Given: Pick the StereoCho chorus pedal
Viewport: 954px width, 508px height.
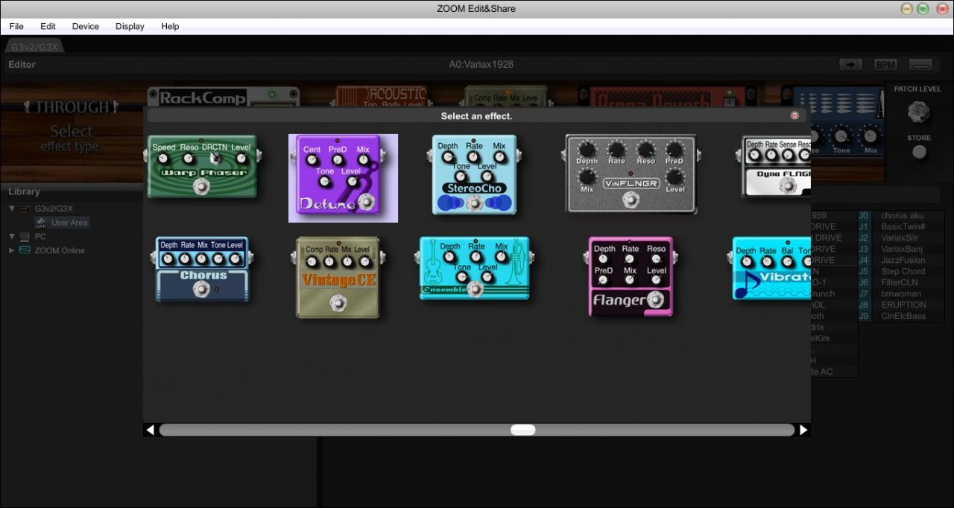Looking at the screenshot, I should click(x=473, y=174).
